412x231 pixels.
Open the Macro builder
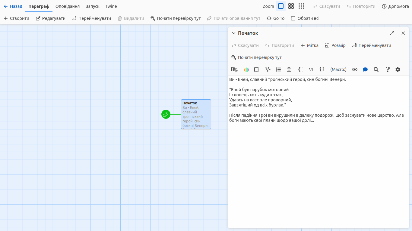(x=338, y=69)
